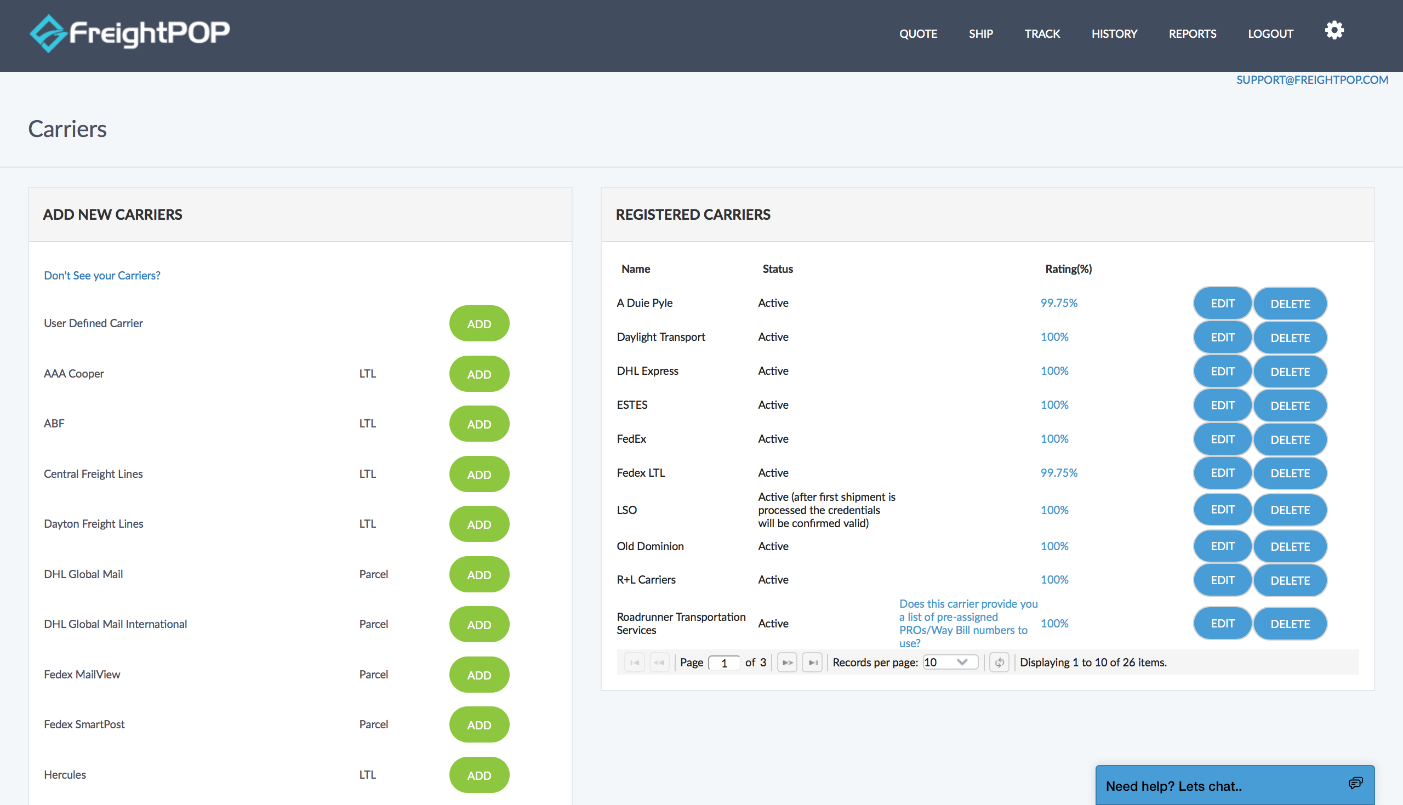Edit Old Dominion carrier
Image resolution: width=1403 pixels, height=805 pixels.
tap(1222, 546)
